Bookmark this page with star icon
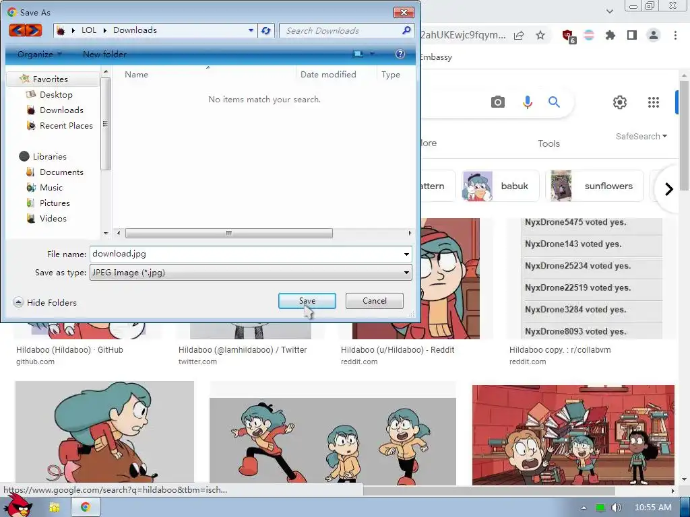 pyautogui.click(x=540, y=35)
